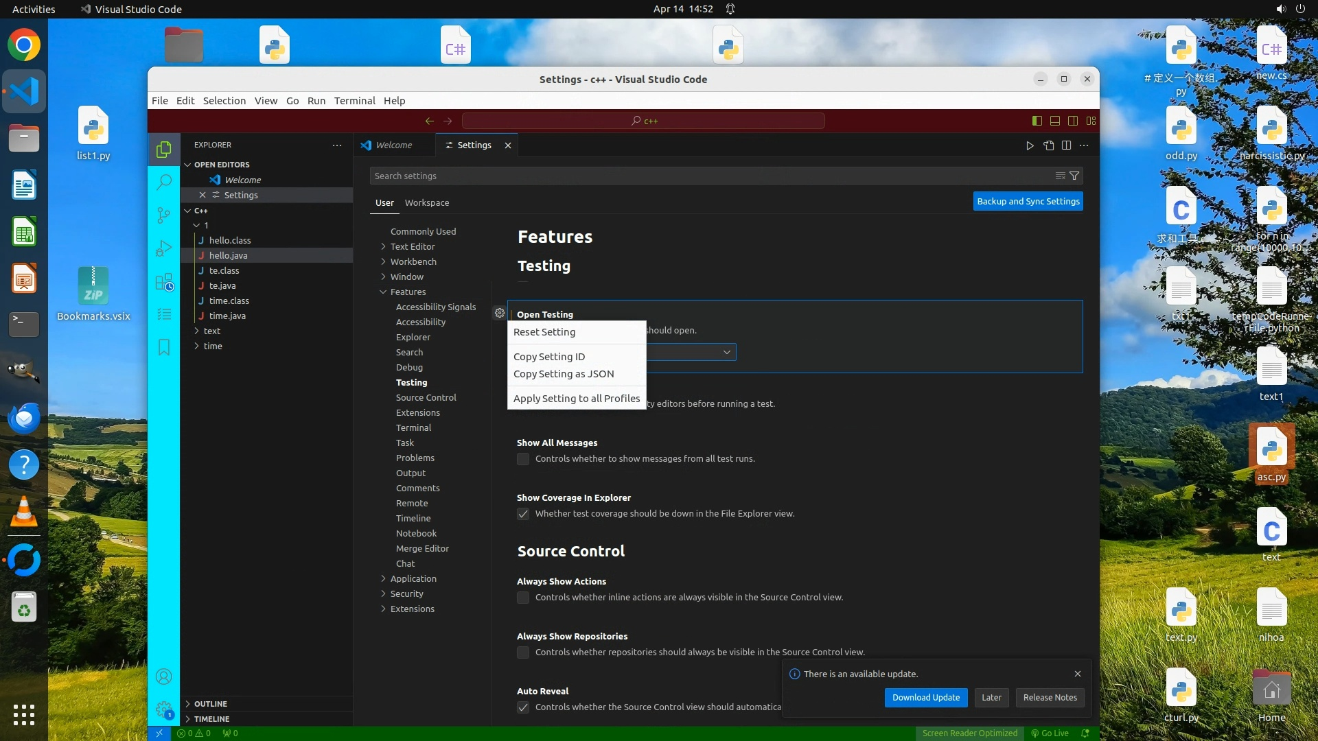Viewport: 1318px width, 741px height.
Task: Click the settings filter funnel icon
Action: pos(1074,176)
